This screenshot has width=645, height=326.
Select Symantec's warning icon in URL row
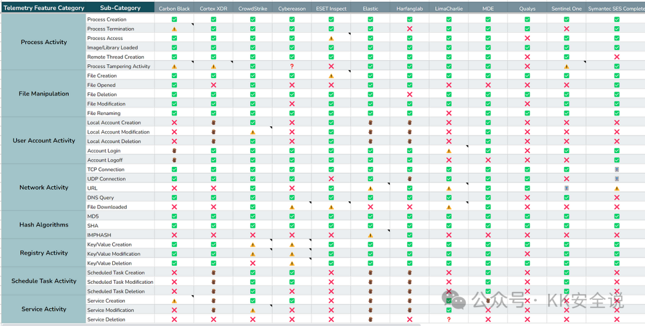616,188
